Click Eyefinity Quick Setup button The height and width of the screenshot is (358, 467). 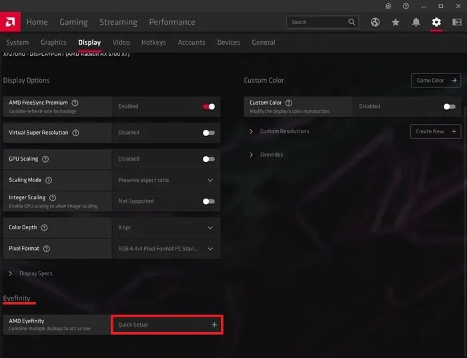[x=167, y=325]
